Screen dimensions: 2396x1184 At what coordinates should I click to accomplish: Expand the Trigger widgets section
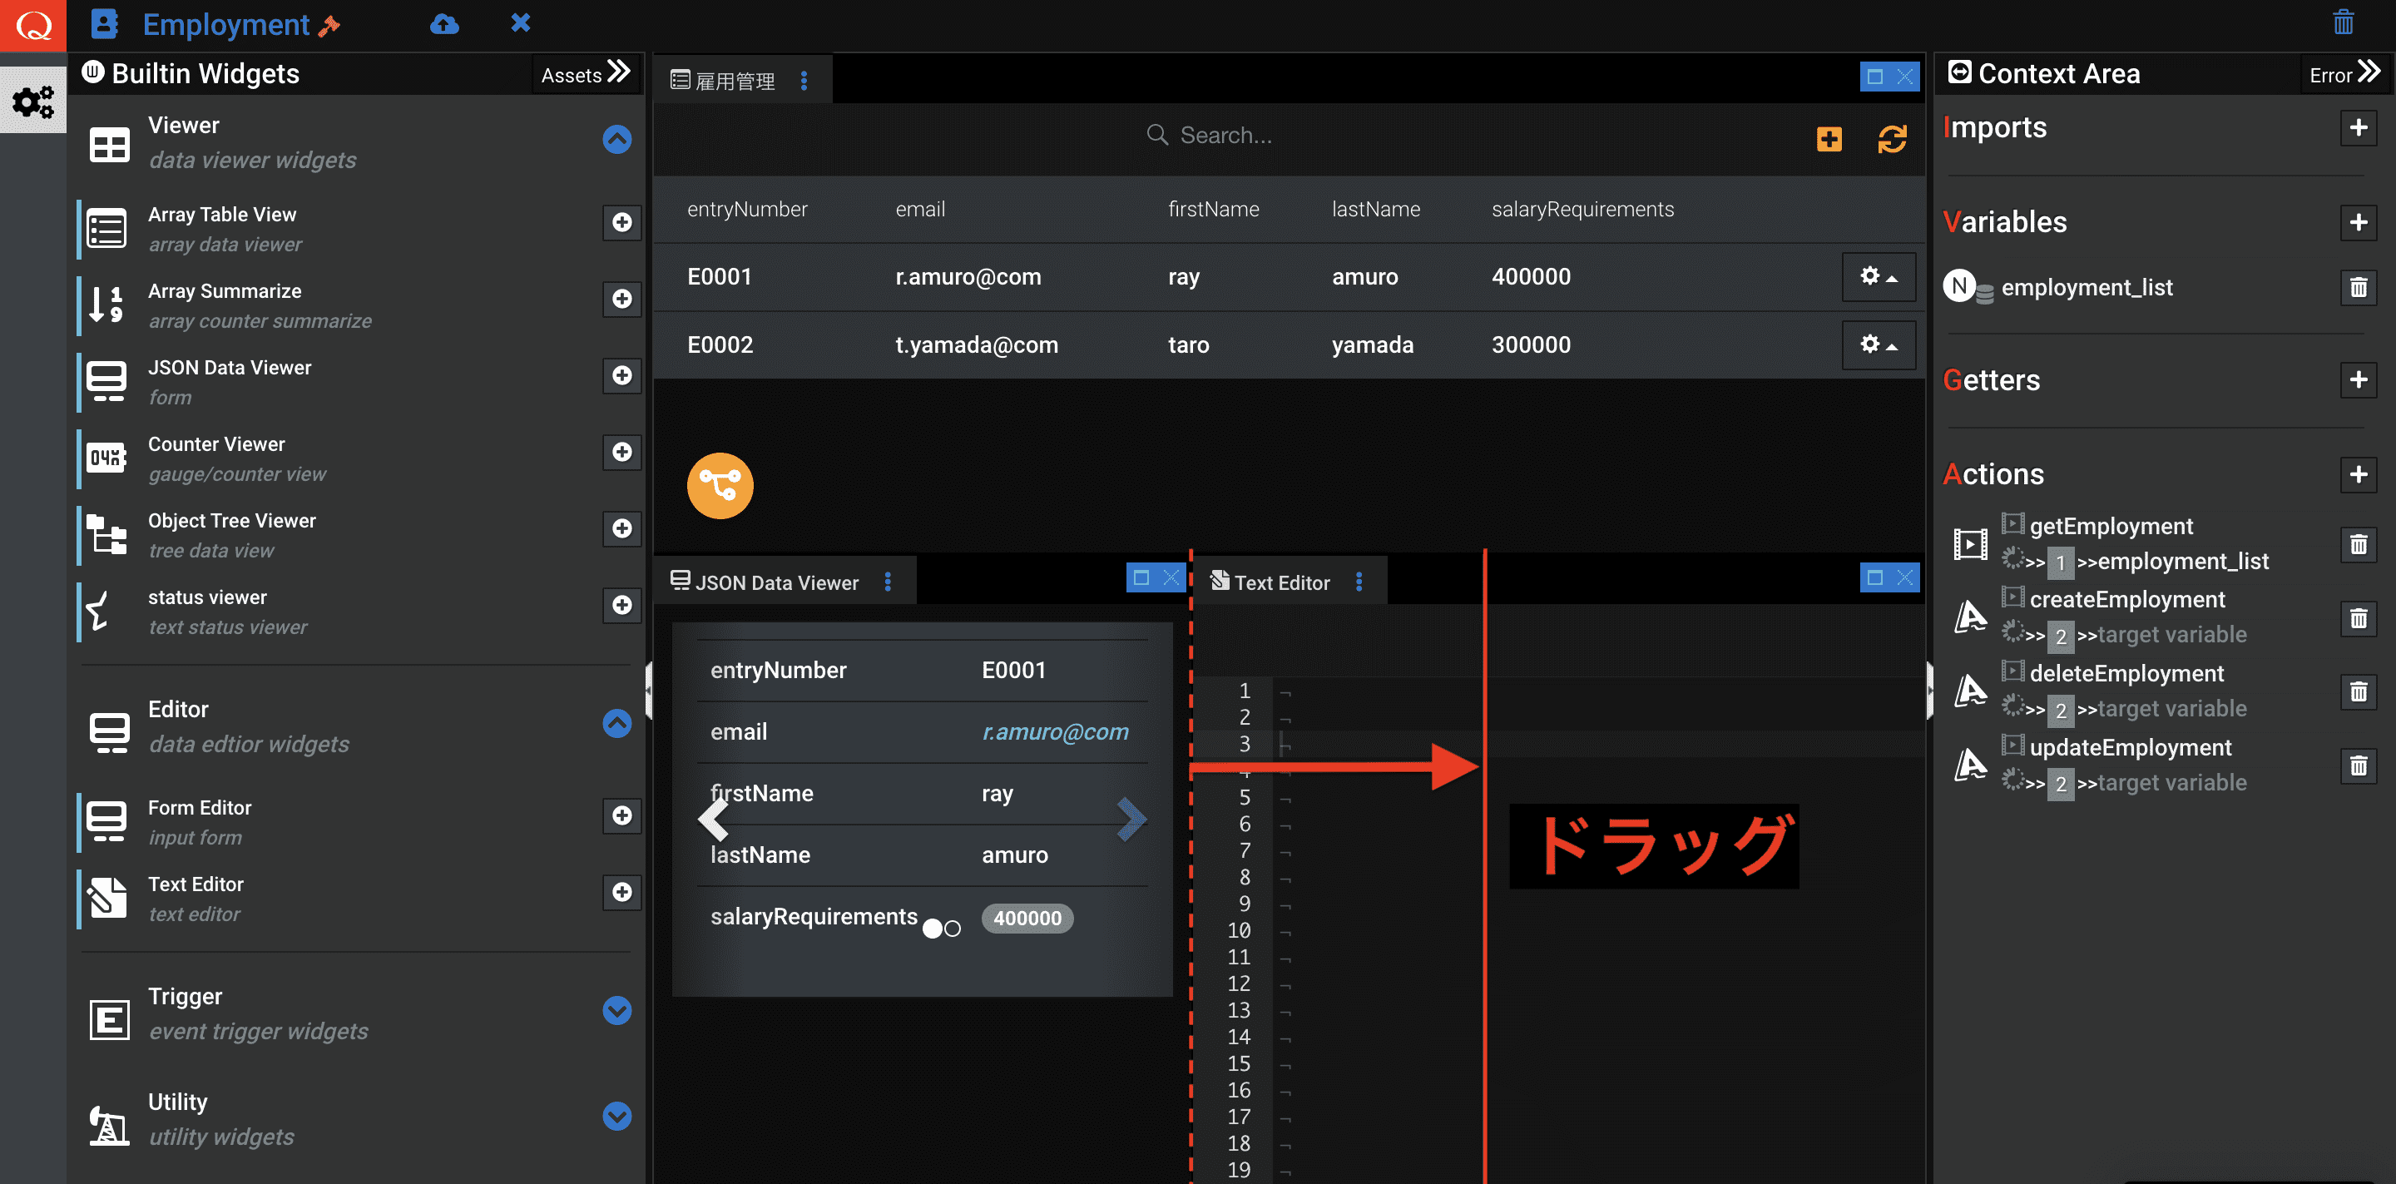click(616, 1011)
